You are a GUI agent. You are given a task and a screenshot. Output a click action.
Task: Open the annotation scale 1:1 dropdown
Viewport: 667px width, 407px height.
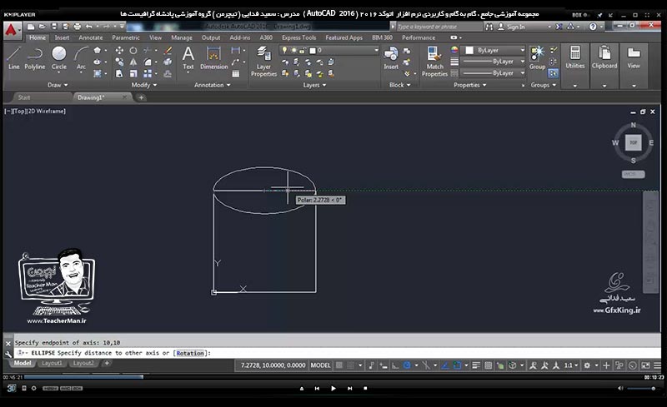click(571, 365)
